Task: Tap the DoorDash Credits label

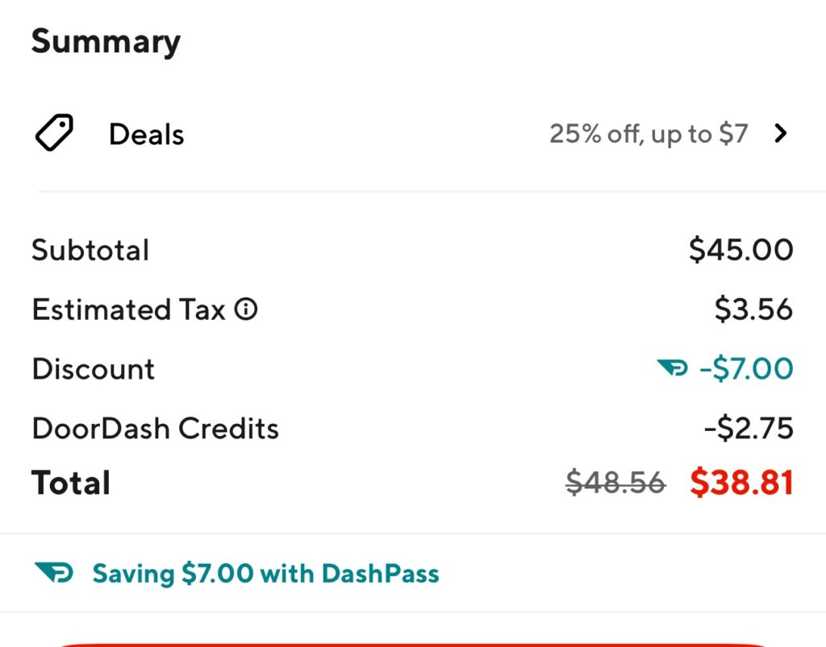Action: pyautogui.click(x=156, y=428)
